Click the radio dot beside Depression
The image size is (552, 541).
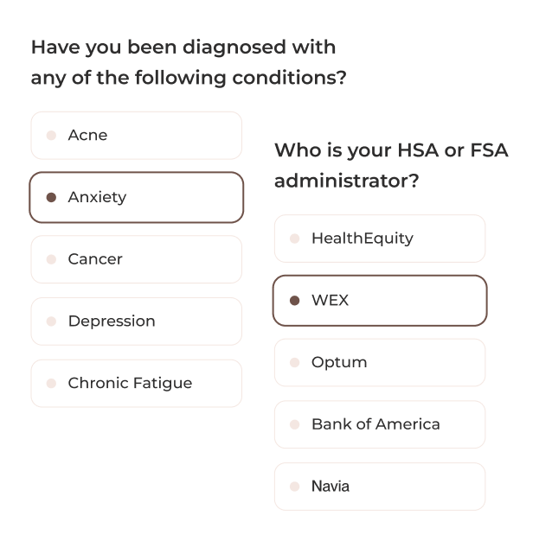[51, 321]
